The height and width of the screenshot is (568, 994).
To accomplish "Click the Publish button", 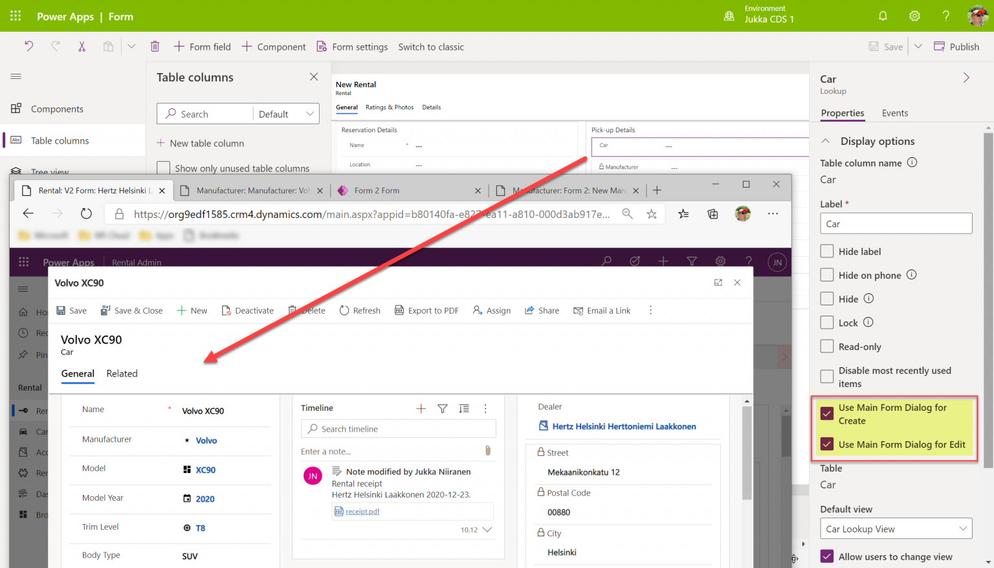I will [956, 47].
